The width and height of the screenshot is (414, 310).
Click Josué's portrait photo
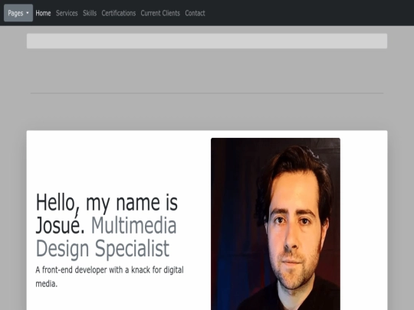(x=275, y=224)
